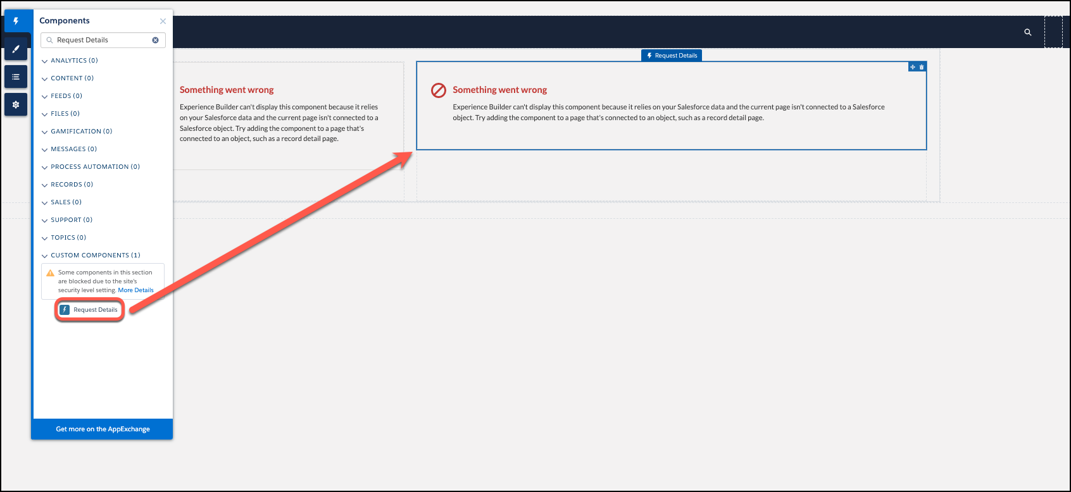Expand the Topics (0) category
The height and width of the screenshot is (492, 1071).
[64, 238]
